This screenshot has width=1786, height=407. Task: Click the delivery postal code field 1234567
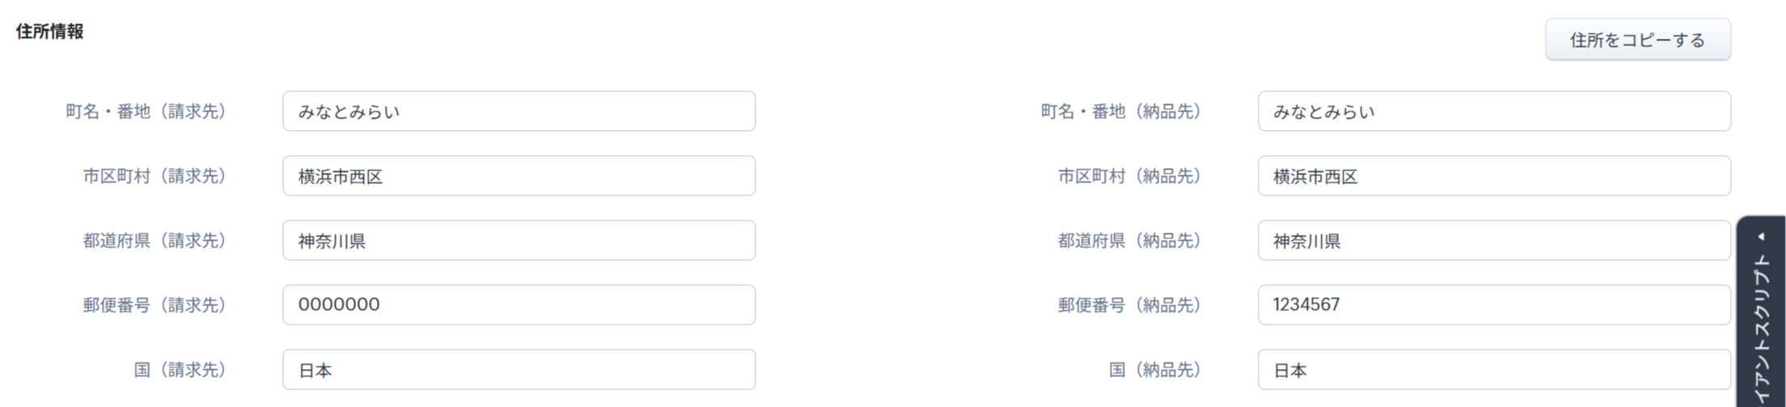(1493, 305)
